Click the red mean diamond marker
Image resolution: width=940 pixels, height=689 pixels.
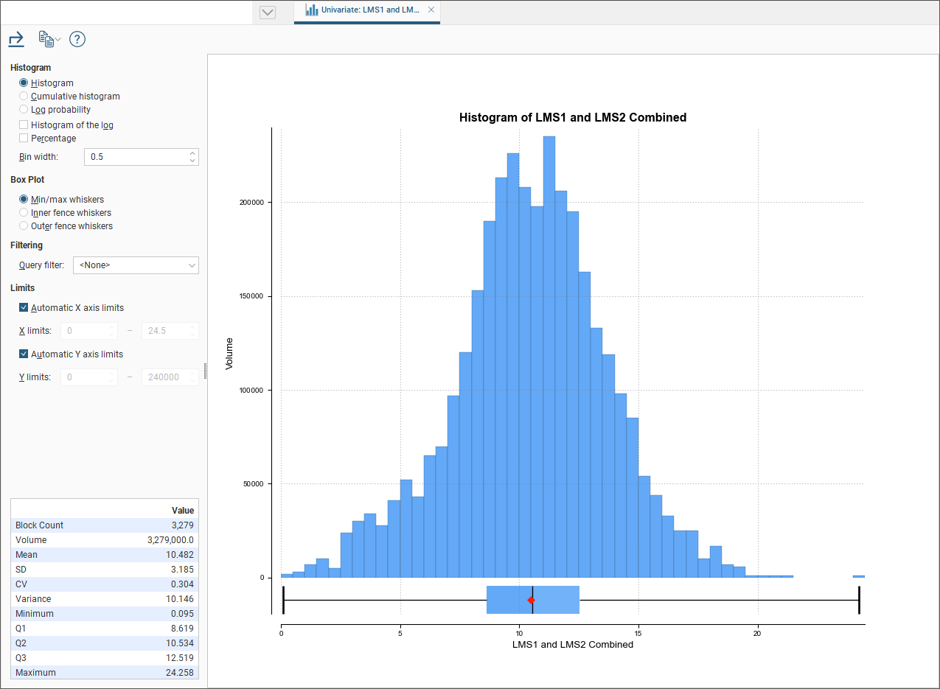531,601
